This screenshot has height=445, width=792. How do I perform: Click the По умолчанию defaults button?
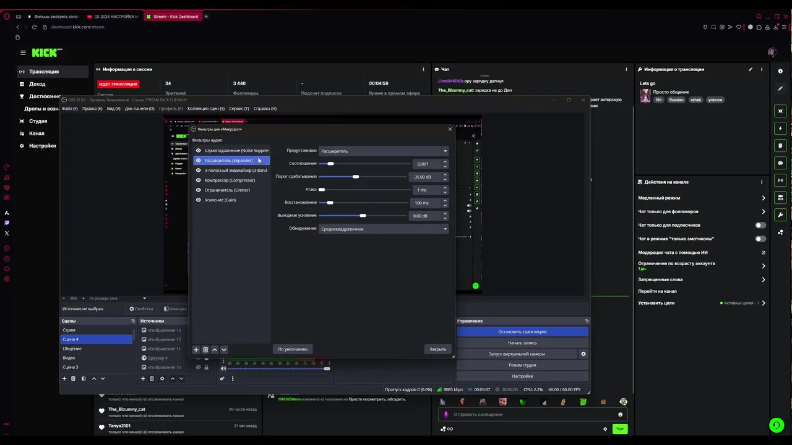[293, 349]
